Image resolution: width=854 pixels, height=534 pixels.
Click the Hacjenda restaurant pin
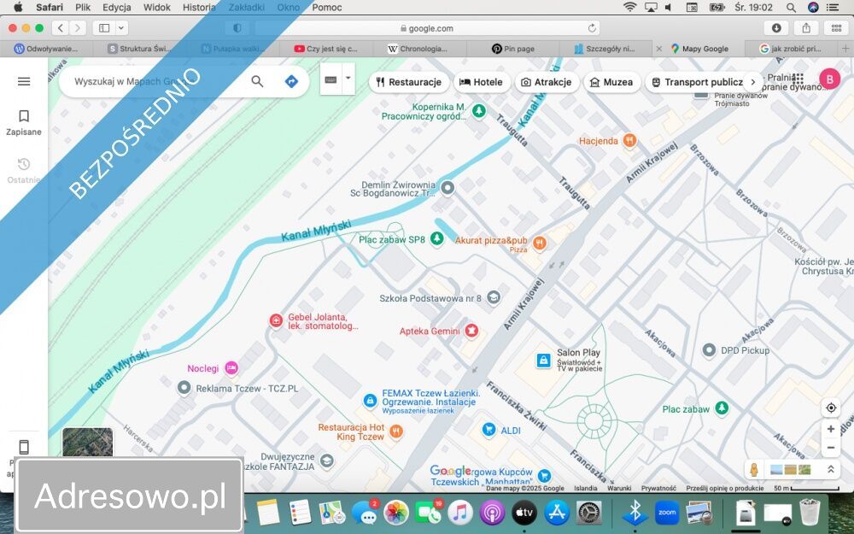click(x=629, y=141)
